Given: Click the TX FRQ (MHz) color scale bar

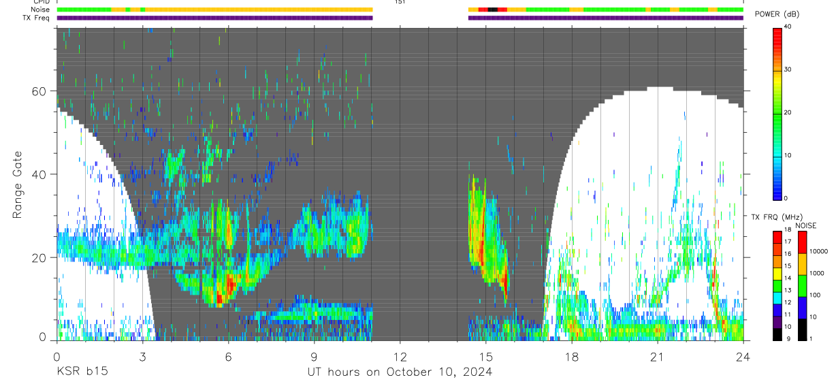Looking at the screenshot, I should 777,285.
